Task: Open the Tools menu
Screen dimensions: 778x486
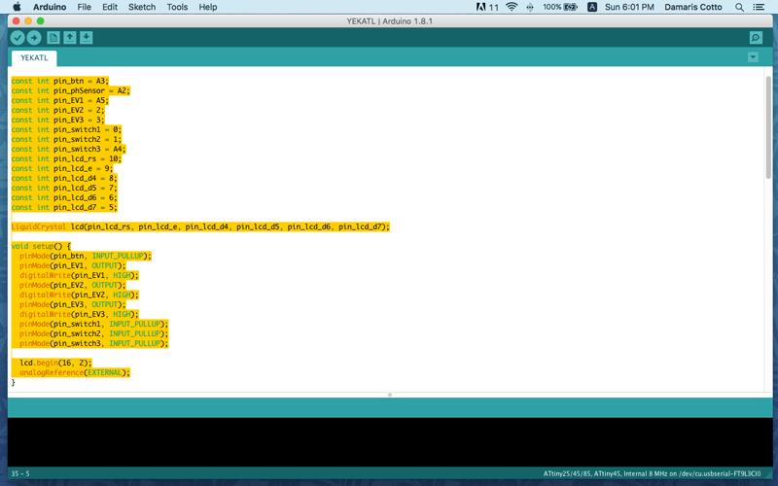Action: (x=177, y=7)
